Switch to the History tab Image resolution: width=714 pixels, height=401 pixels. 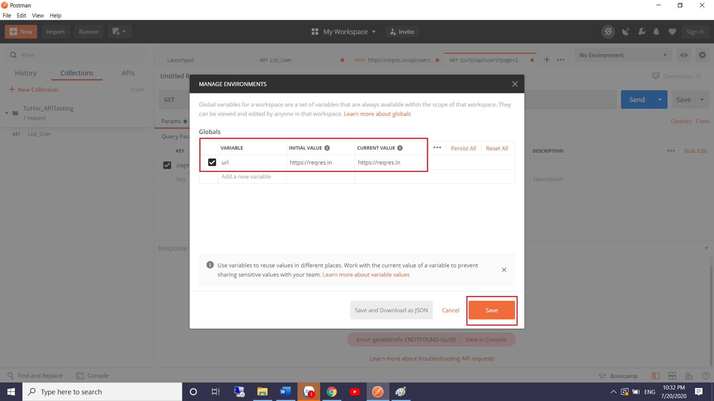click(x=26, y=73)
